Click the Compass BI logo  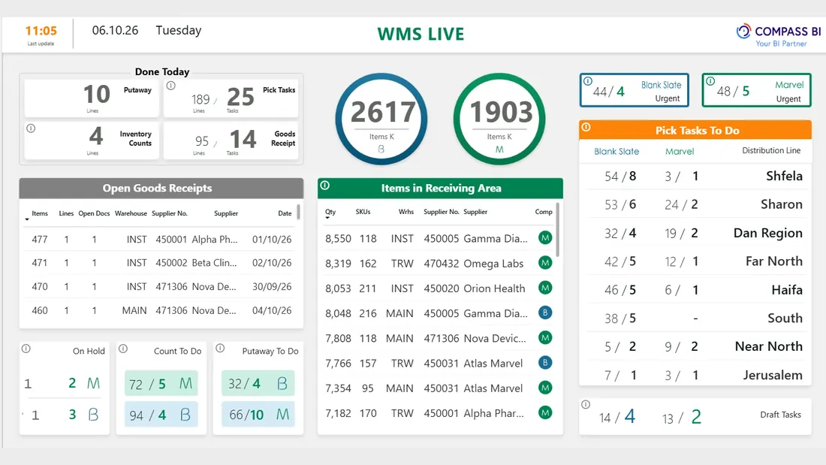tap(779, 35)
